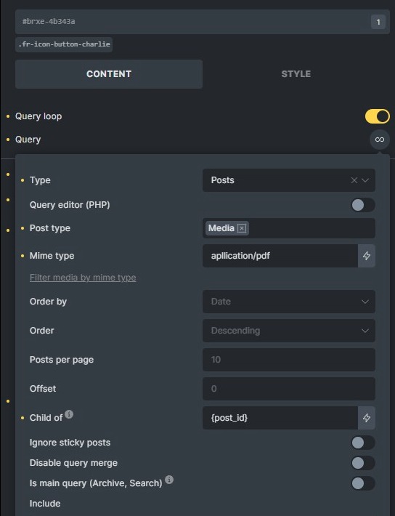Viewport: 395px width, 516px height.
Task: Toggle Disable query merge switch
Action: tap(363, 463)
